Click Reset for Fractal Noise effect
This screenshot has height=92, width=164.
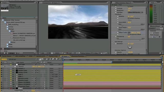tap(33, 90)
